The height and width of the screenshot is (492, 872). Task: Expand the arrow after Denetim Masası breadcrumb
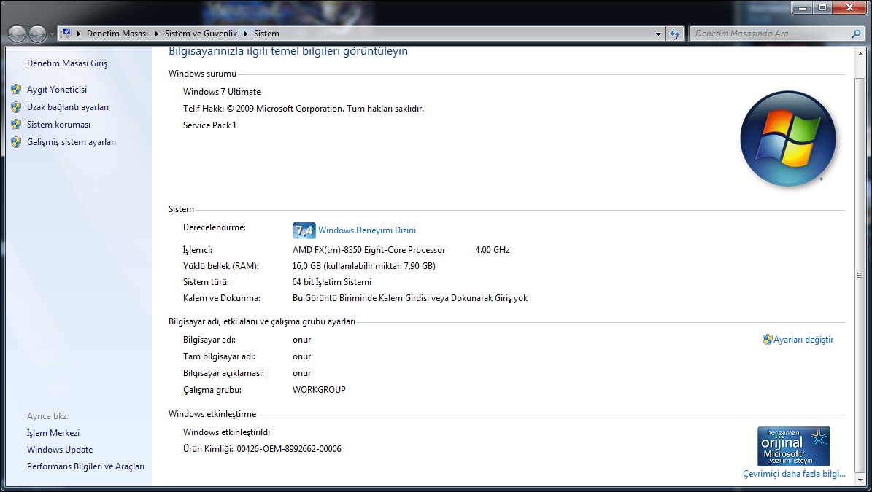(156, 34)
